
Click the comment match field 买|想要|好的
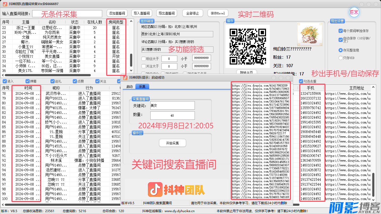pyautogui.click(x=177, y=49)
